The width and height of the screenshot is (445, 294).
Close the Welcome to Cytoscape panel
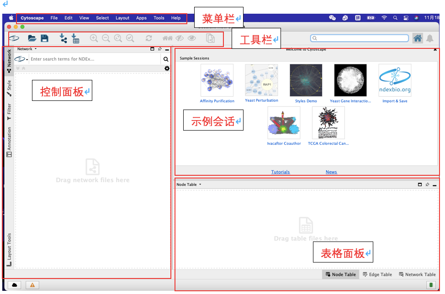click(435, 50)
